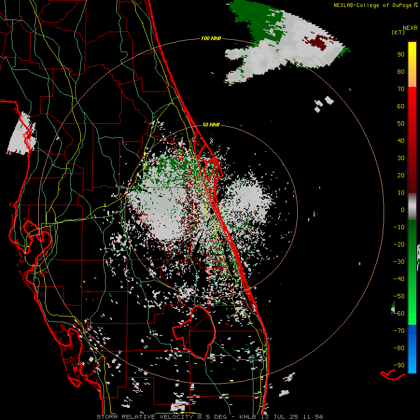This screenshot has height=420, width=420.
Task: Click the -40 value on velocity scale
Action: pyautogui.click(x=399, y=279)
